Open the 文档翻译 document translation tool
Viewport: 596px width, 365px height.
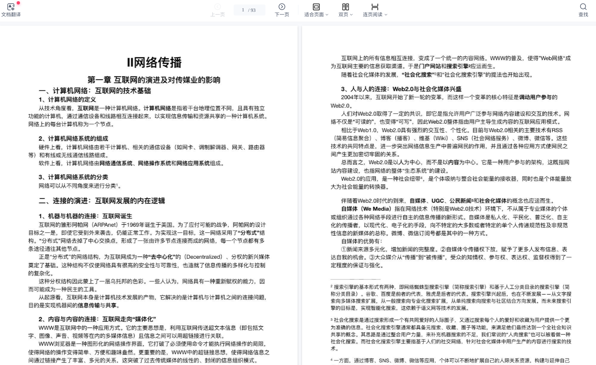tap(11, 7)
